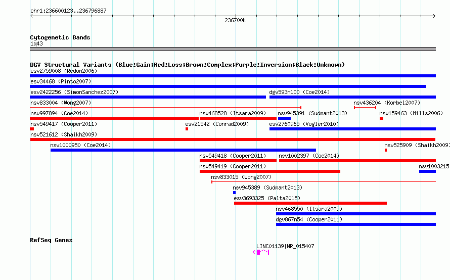The height and width of the screenshot is (280, 450).
Task: Click dgv867n54 (Cooper2011) label
Action: tap(309, 219)
